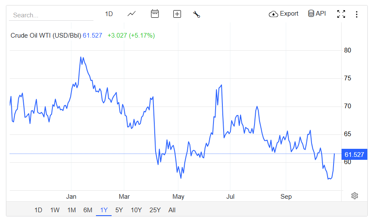Click the chart settings gear icon

(x=355, y=196)
